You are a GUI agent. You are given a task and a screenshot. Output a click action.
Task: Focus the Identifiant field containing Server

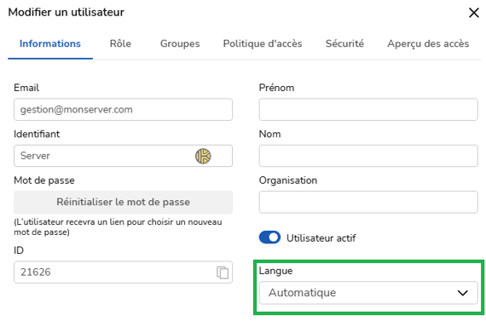coord(123,156)
